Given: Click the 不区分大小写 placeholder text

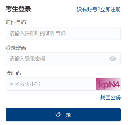Looking at the screenshot, I should click(25, 84).
